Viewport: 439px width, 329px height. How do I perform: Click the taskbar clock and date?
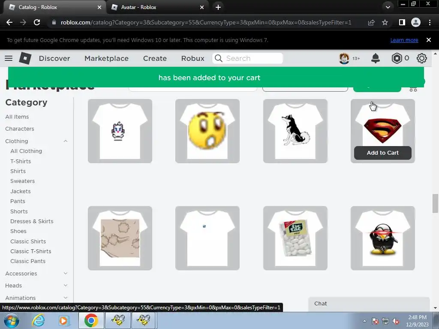pyautogui.click(x=417, y=321)
